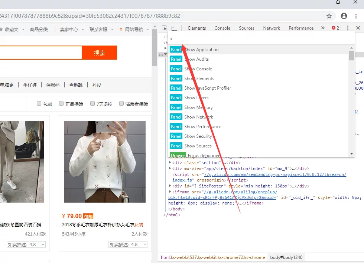Select the body#body1240 breadcrumb
Screen dimensions: 364x263
coord(286,257)
